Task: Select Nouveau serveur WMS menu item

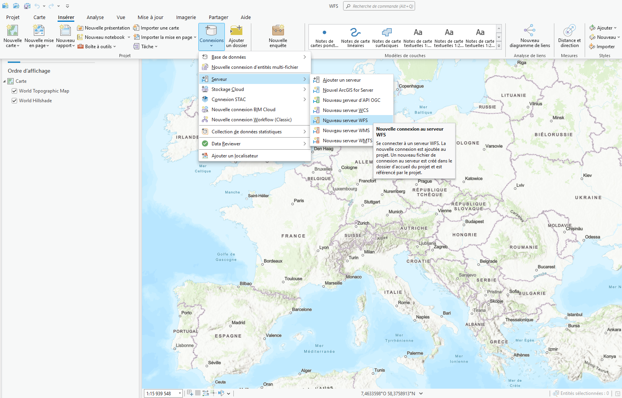Action: tap(346, 131)
